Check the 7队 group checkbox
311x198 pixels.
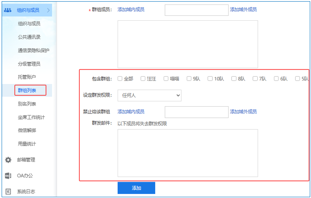point(255,79)
